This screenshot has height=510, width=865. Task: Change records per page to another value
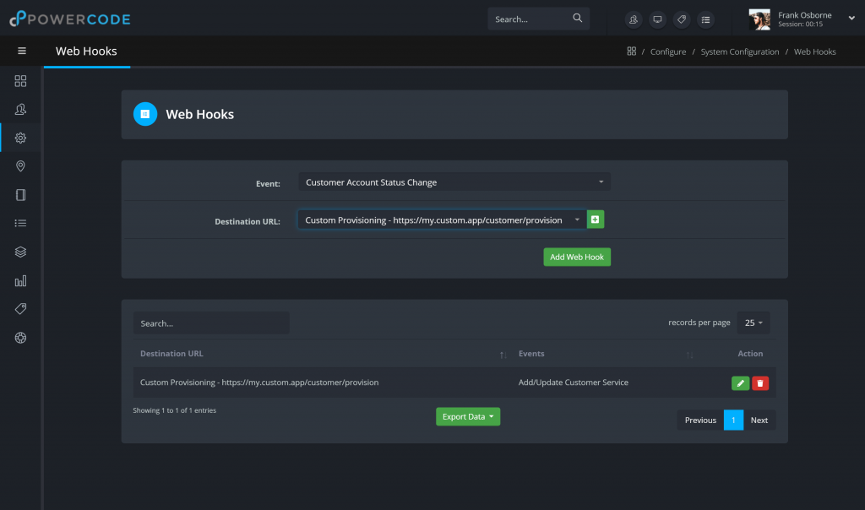(x=753, y=323)
